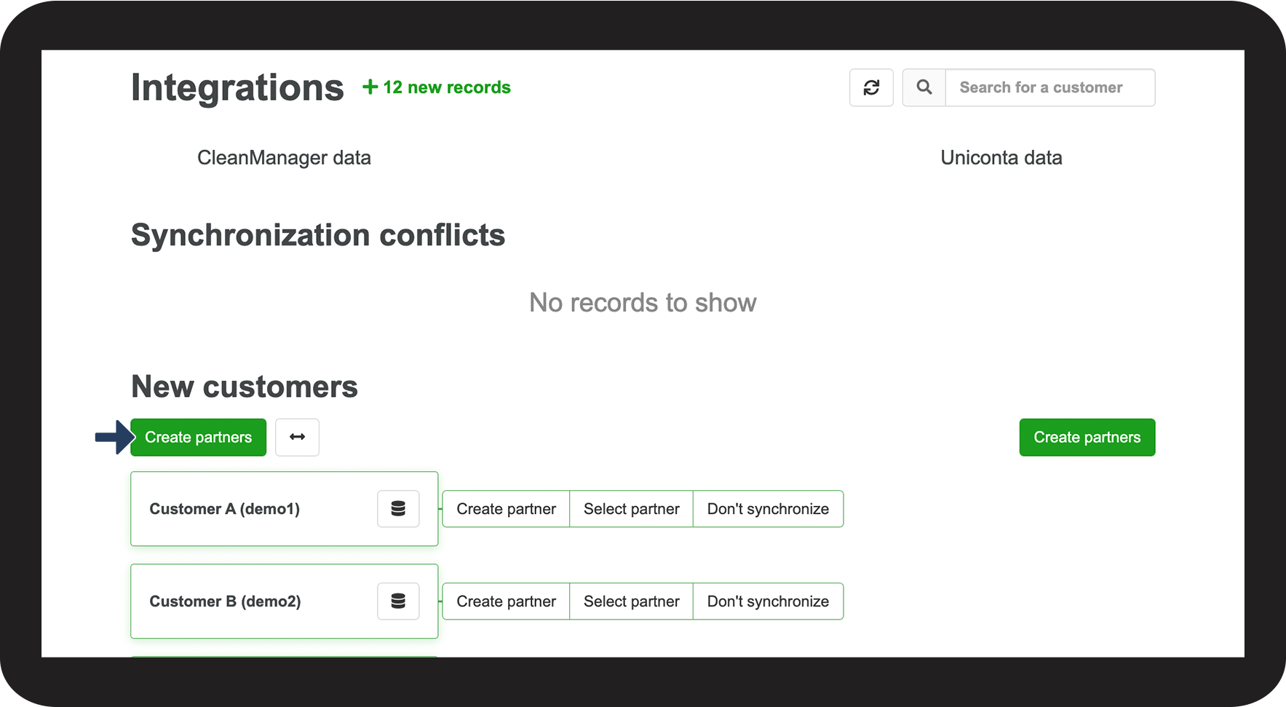Click the refresh sync icon button

click(x=871, y=88)
